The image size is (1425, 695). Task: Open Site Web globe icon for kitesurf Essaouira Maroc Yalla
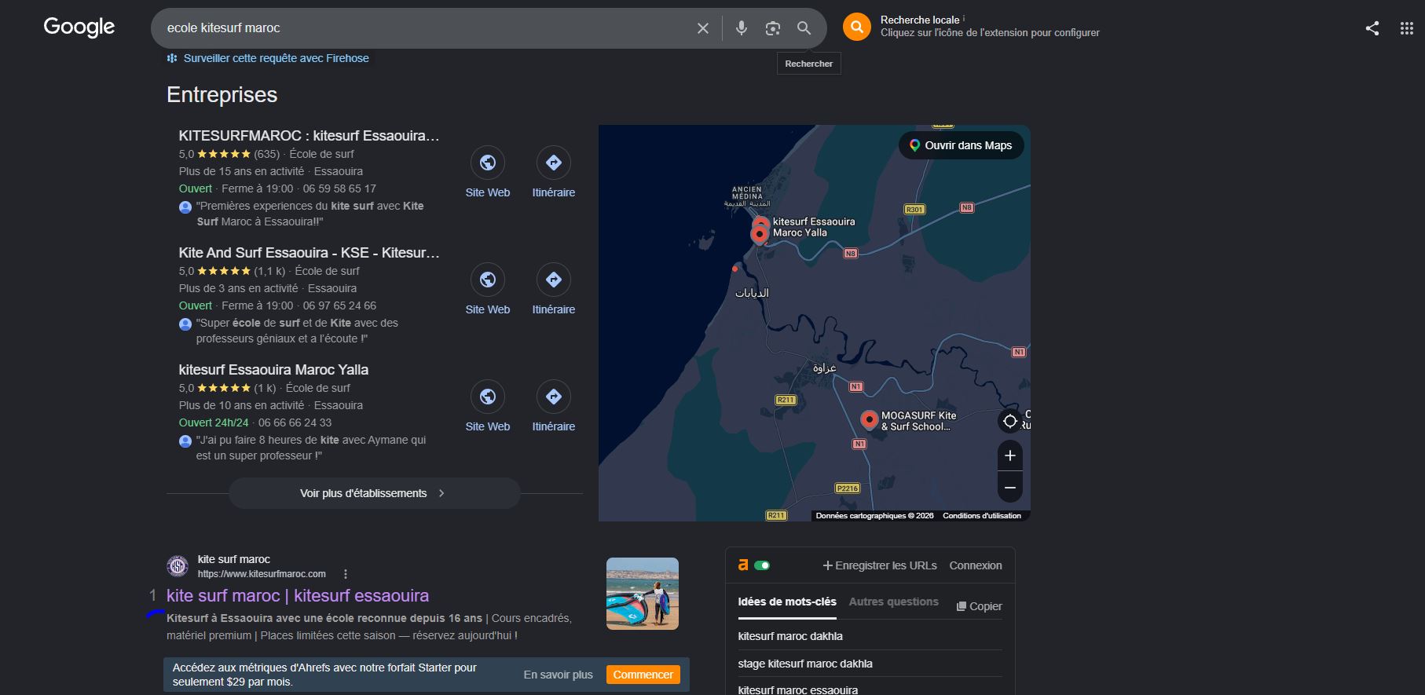488,397
